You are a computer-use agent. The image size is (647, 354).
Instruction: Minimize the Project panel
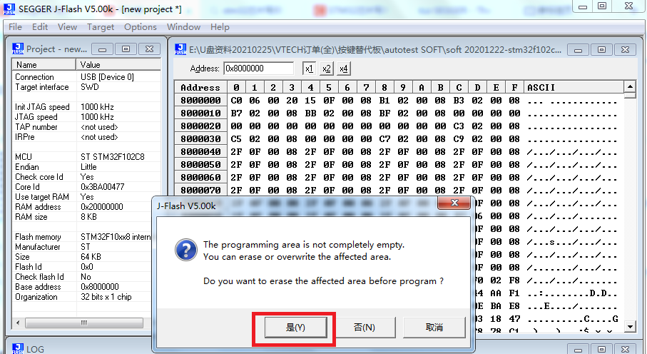point(102,49)
